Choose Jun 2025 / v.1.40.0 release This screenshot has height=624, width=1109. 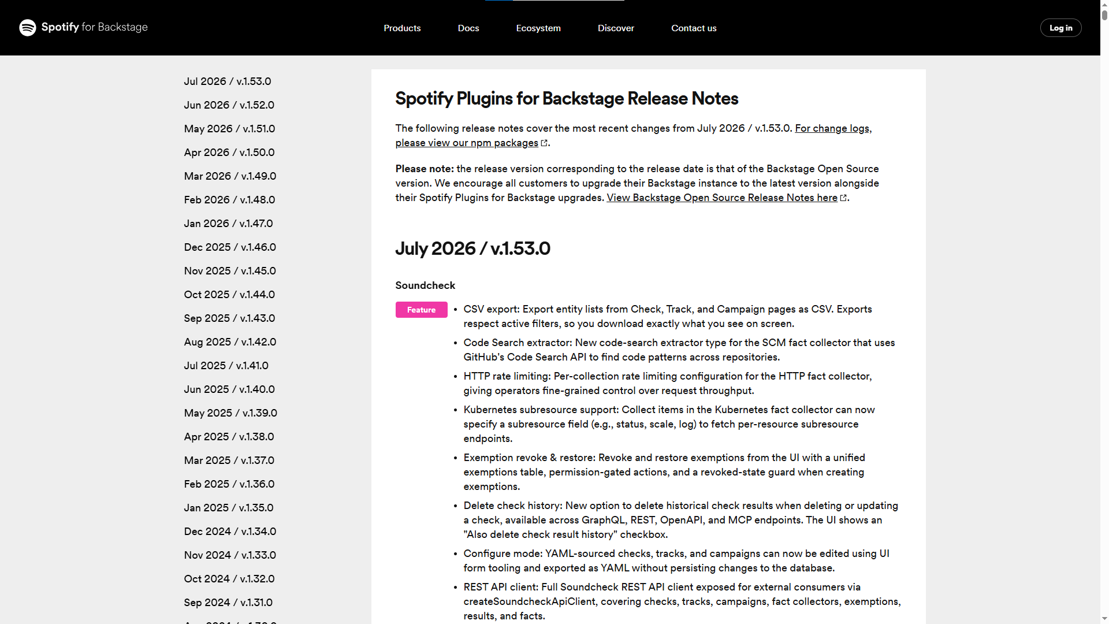(x=230, y=389)
